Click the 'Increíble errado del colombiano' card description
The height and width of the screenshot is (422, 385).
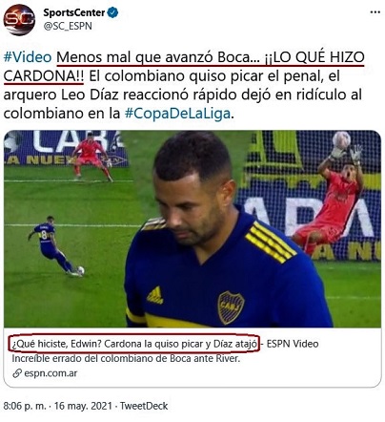click(126, 358)
